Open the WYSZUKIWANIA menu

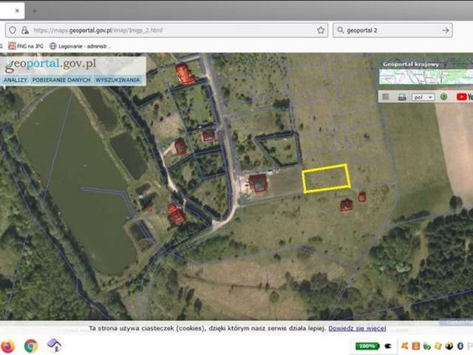coord(118,80)
